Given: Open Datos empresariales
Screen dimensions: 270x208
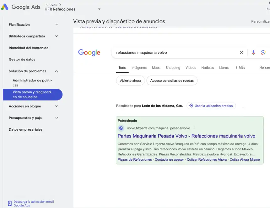Looking at the screenshot, I should point(25,129).
